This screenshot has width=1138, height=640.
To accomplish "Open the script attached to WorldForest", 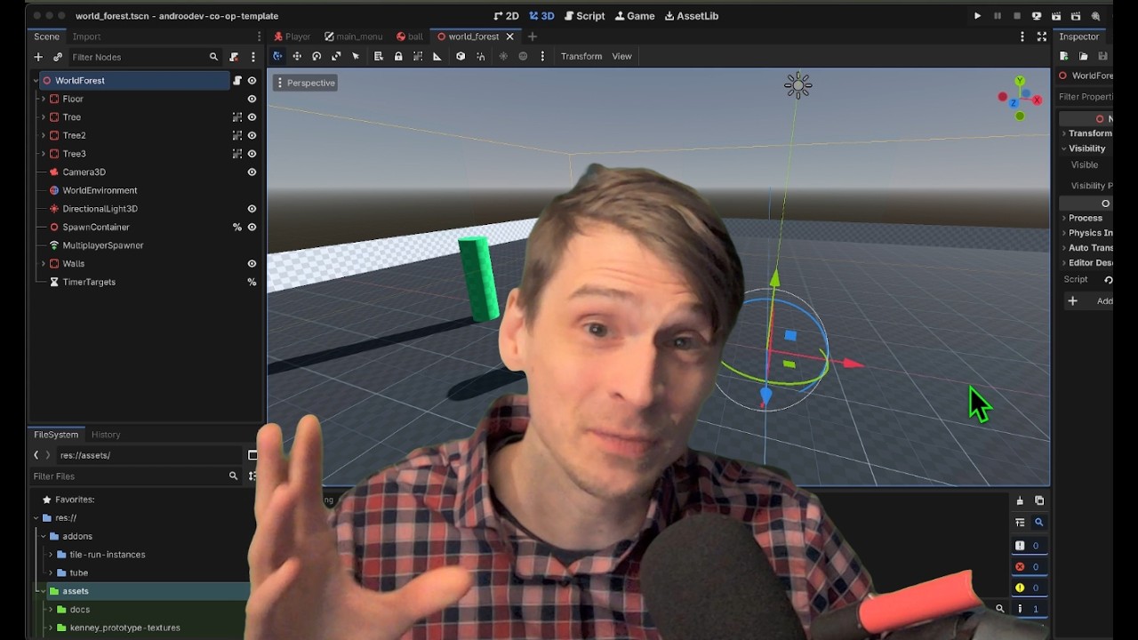I will coord(237,80).
